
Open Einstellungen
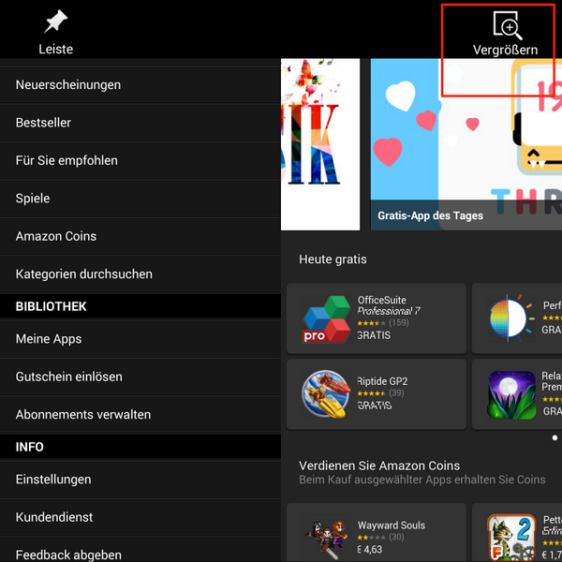pos(140,480)
